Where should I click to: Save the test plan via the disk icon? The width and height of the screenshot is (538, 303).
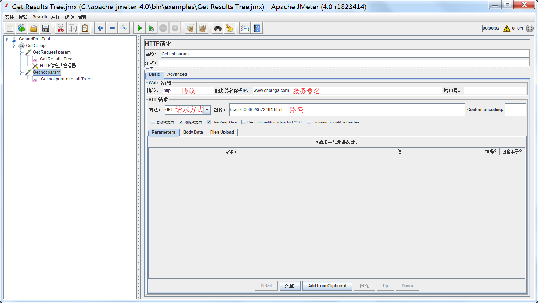46,28
